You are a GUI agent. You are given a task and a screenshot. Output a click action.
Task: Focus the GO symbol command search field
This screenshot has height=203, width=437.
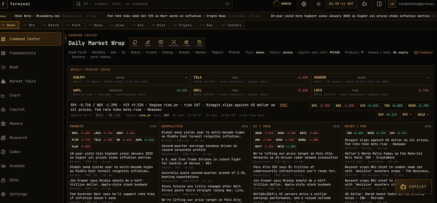click(x=152, y=4)
